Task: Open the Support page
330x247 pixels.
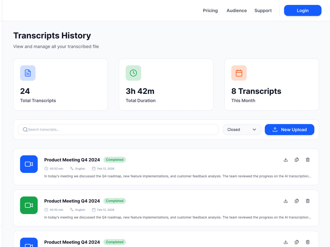Action: [x=263, y=11]
